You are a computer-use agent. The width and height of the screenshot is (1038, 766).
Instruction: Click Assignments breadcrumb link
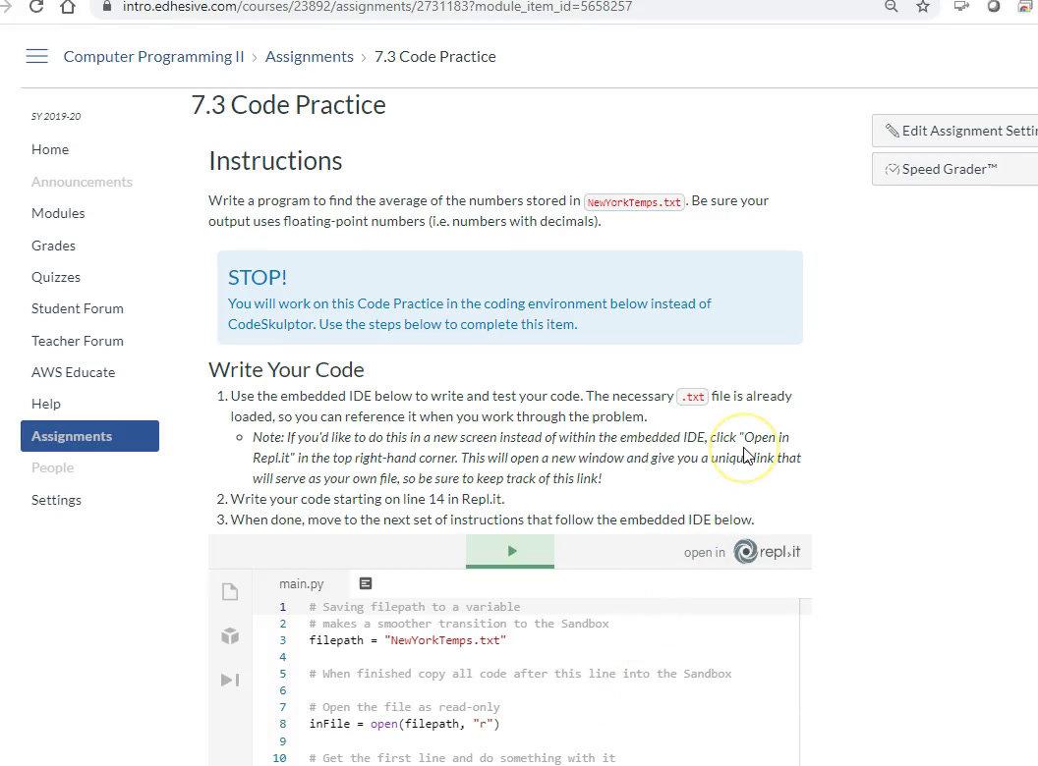(309, 56)
